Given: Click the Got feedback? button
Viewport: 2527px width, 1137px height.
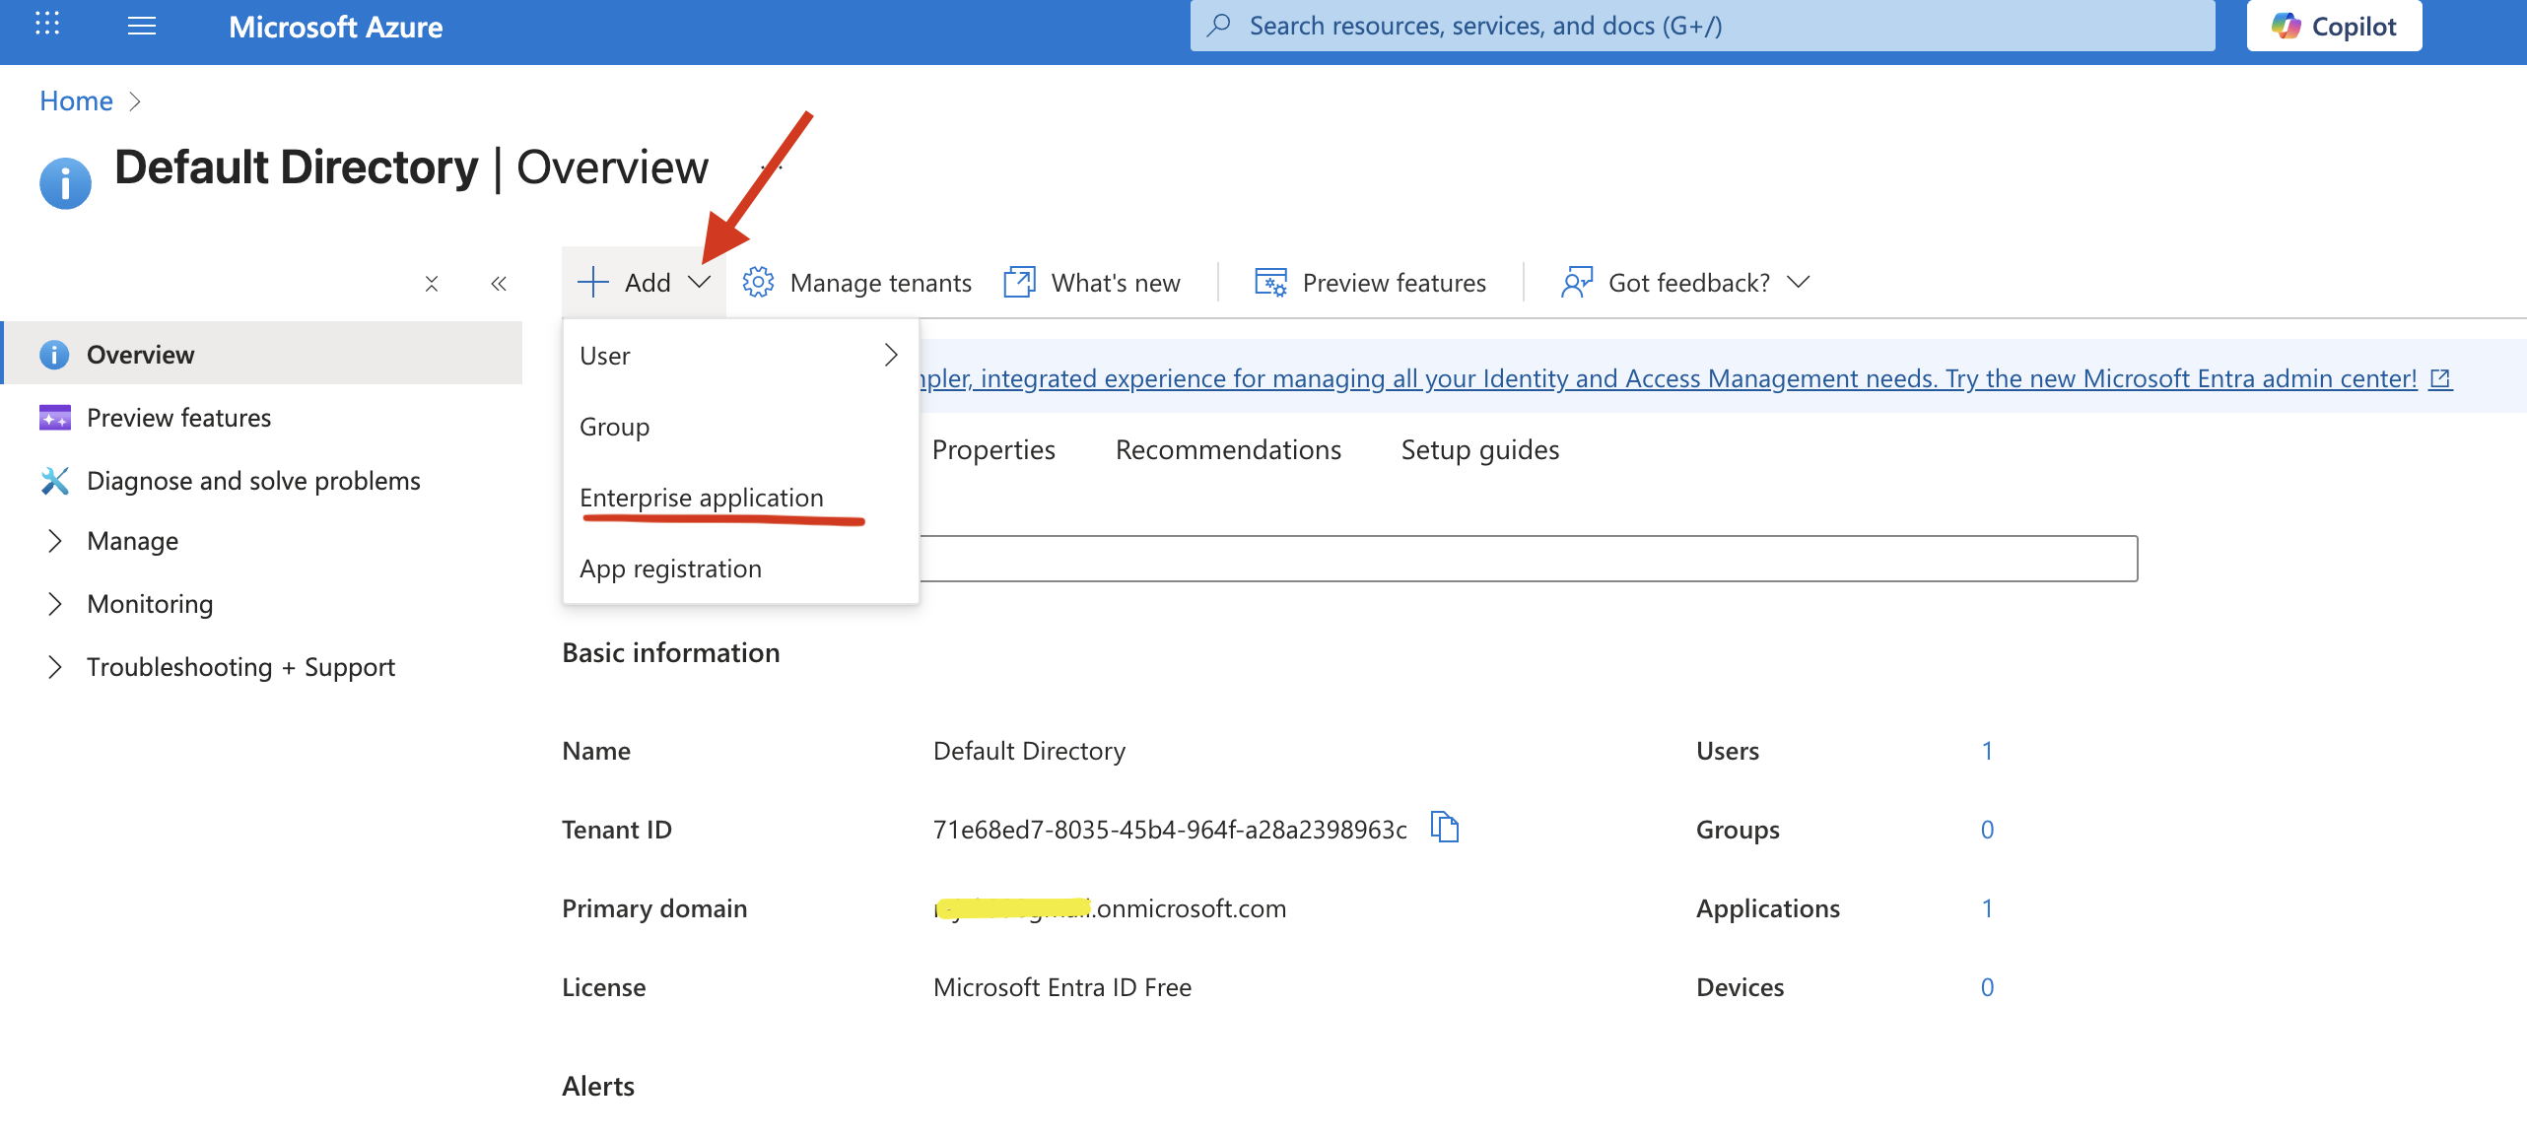Looking at the screenshot, I should pos(1686,282).
